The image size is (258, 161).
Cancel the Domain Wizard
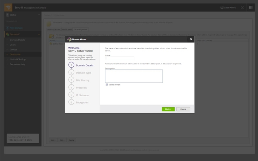point(183,109)
